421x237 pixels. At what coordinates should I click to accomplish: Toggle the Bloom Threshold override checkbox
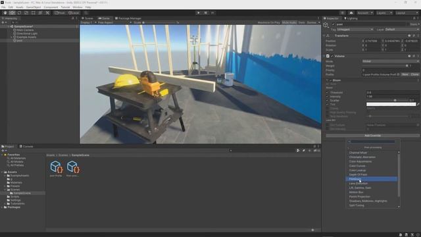[328, 92]
